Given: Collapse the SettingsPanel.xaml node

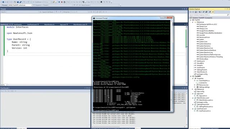Looking at the screenshot, I should (x=193, y=104).
